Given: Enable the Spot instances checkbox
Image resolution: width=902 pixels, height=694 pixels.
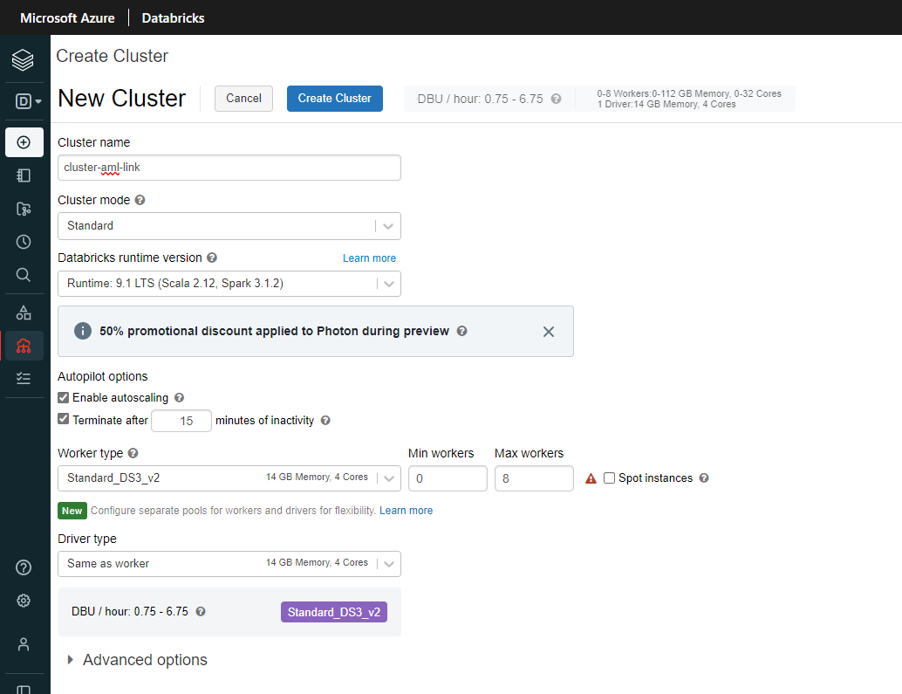Looking at the screenshot, I should pos(609,478).
